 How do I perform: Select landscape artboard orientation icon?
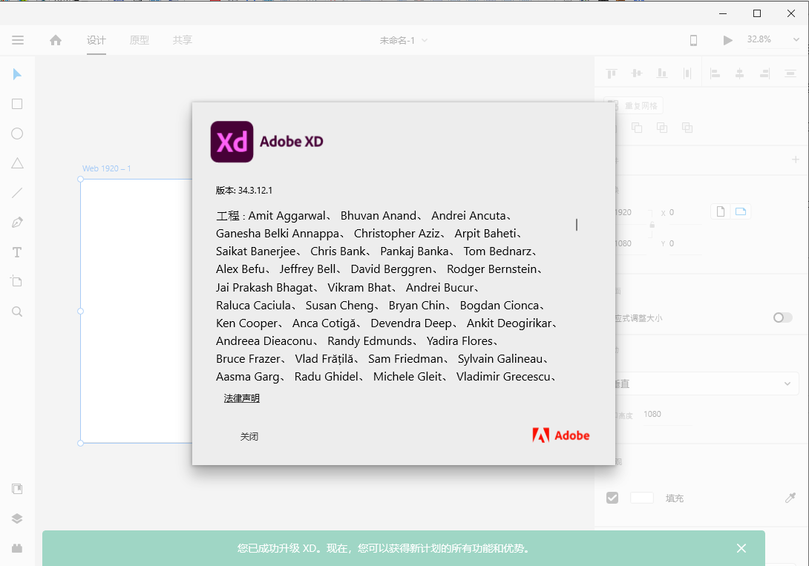(741, 211)
